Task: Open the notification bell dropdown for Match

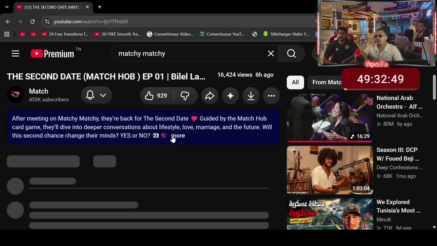Action: (x=96, y=96)
